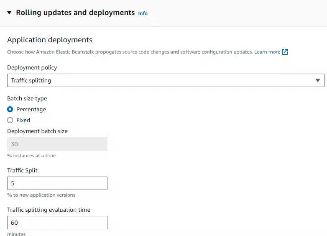
Task: Collapse the Rolling updates and deployments section
Action: pos(9,13)
